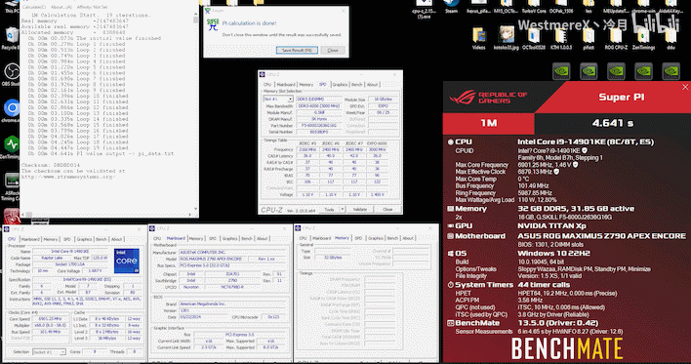Open the Calculate menu in Super PI
This screenshot has width=691, height=364.
[x=34, y=7]
